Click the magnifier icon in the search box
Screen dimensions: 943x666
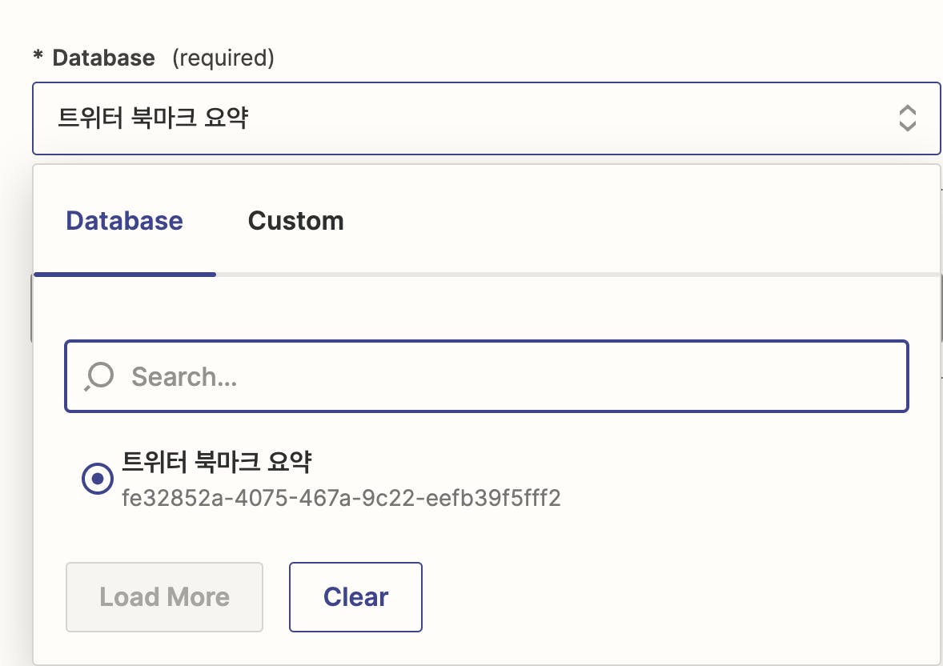point(99,376)
